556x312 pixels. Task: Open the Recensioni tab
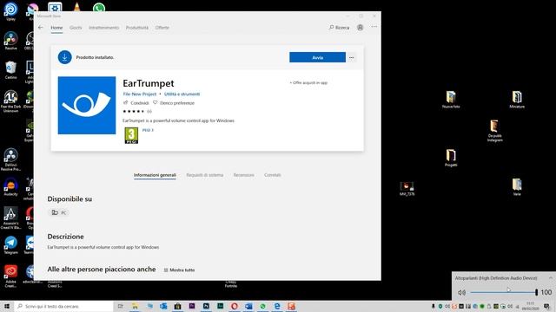[243, 175]
